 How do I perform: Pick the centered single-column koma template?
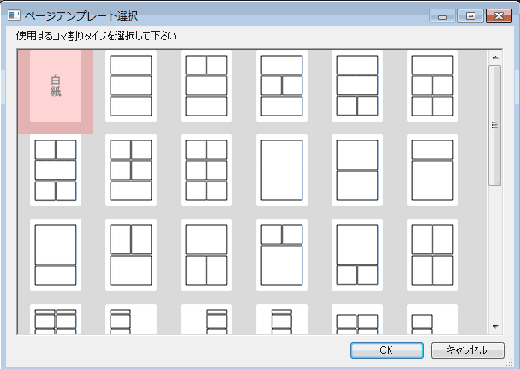282,319
